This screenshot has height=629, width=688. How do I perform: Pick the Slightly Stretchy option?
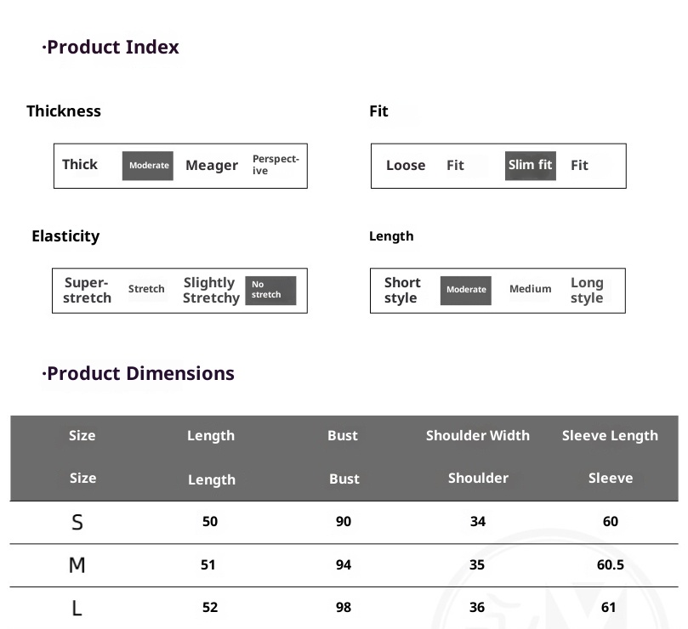211,290
